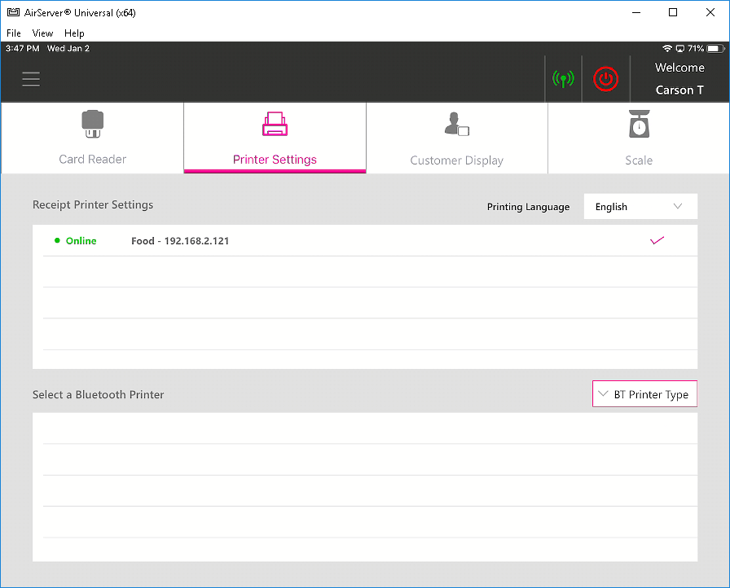Open the Help menu
Image resolution: width=730 pixels, height=588 pixels.
tap(74, 33)
